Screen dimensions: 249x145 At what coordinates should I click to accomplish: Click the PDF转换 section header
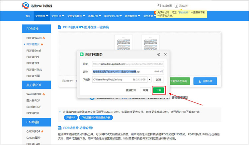[37, 29]
